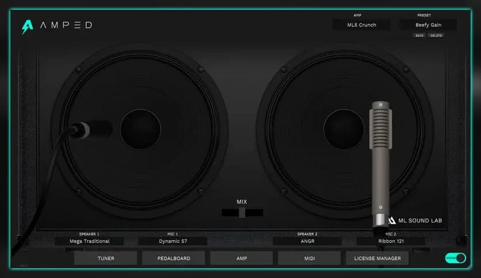Switch to the AMP tab
Viewport: 481px width, 278px height.
(x=242, y=258)
